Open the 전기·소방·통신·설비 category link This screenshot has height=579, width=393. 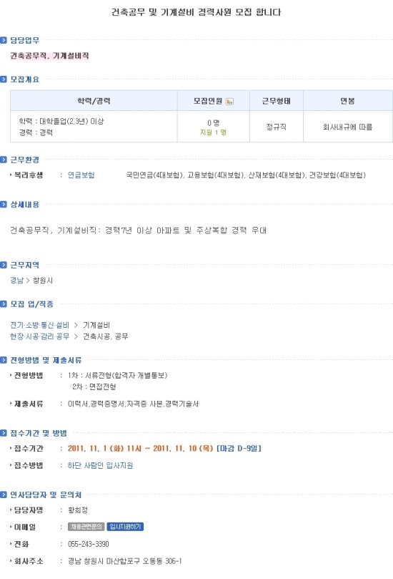[39, 326]
